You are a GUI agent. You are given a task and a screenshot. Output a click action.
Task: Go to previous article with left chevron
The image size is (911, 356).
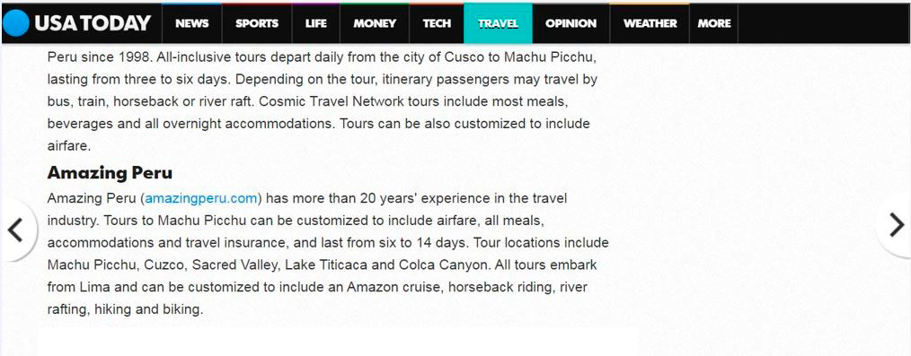coord(15,230)
